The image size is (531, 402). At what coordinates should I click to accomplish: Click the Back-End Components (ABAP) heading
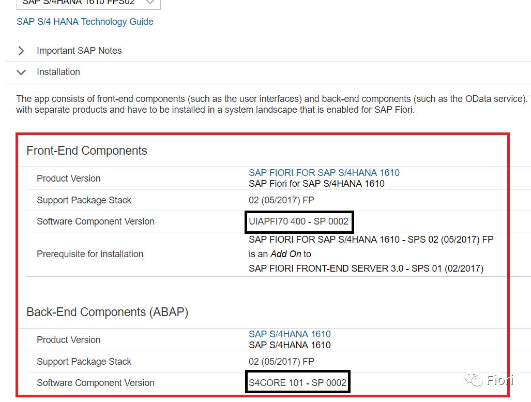108,312
